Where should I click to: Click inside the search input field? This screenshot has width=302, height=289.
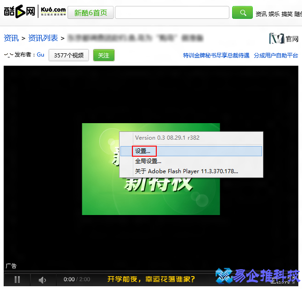tap(172, 12)
